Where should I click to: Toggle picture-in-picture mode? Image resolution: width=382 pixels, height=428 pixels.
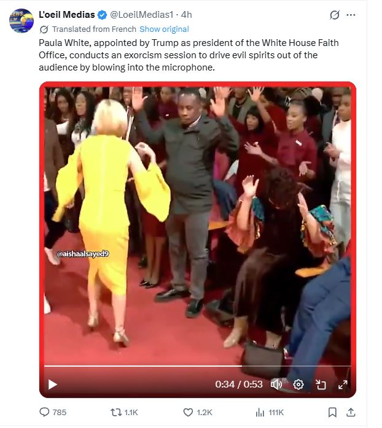(x=321, y=384)
